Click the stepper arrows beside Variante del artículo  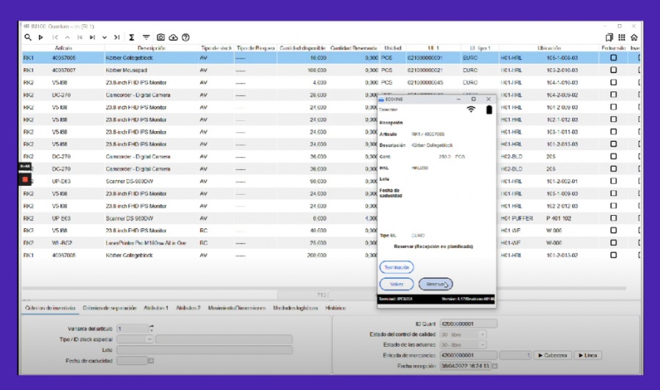pos(152,329)
